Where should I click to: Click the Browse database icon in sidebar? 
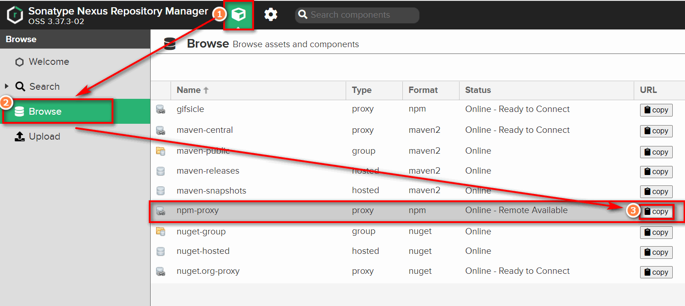(20, 112)
